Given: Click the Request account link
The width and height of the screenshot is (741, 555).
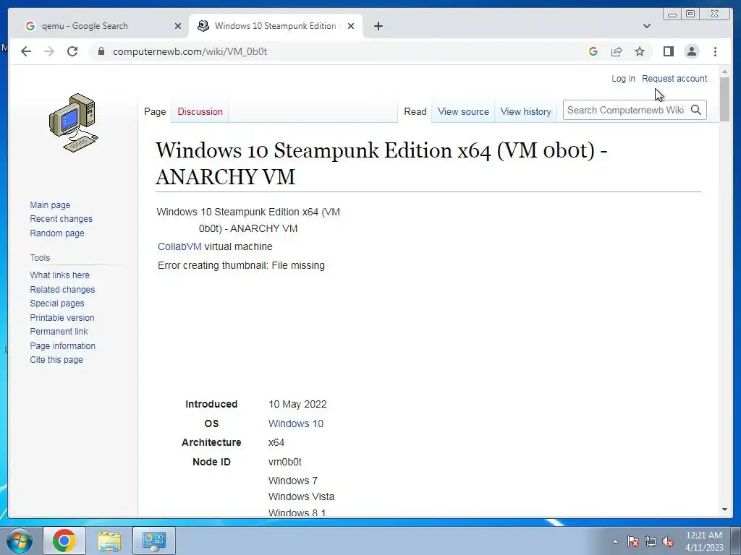Looking at the screenshot, I should (x=674, y=78).
